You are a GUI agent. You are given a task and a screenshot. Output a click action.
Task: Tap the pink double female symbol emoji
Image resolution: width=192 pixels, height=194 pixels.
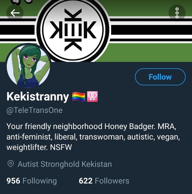pyautogui.click(x=92, y=97)
